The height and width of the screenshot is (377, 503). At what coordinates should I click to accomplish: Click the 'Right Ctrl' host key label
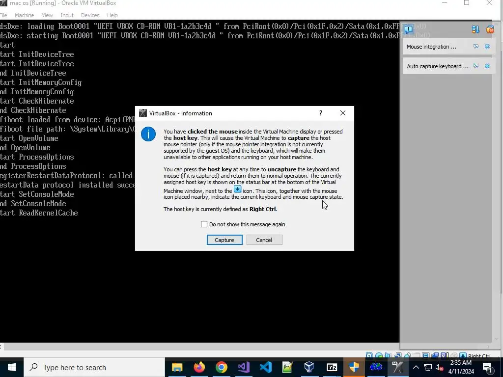pos(479,355)
